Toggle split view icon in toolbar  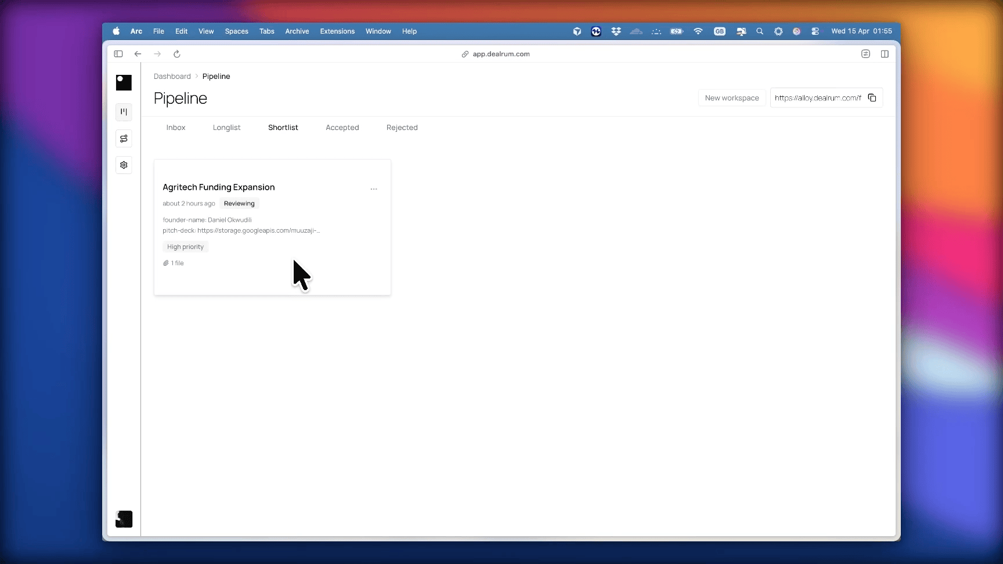pos(885,54)
